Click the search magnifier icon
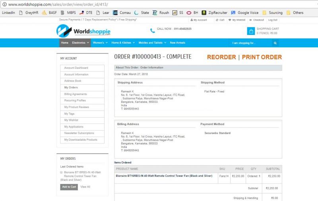 [x=275, y=43]
